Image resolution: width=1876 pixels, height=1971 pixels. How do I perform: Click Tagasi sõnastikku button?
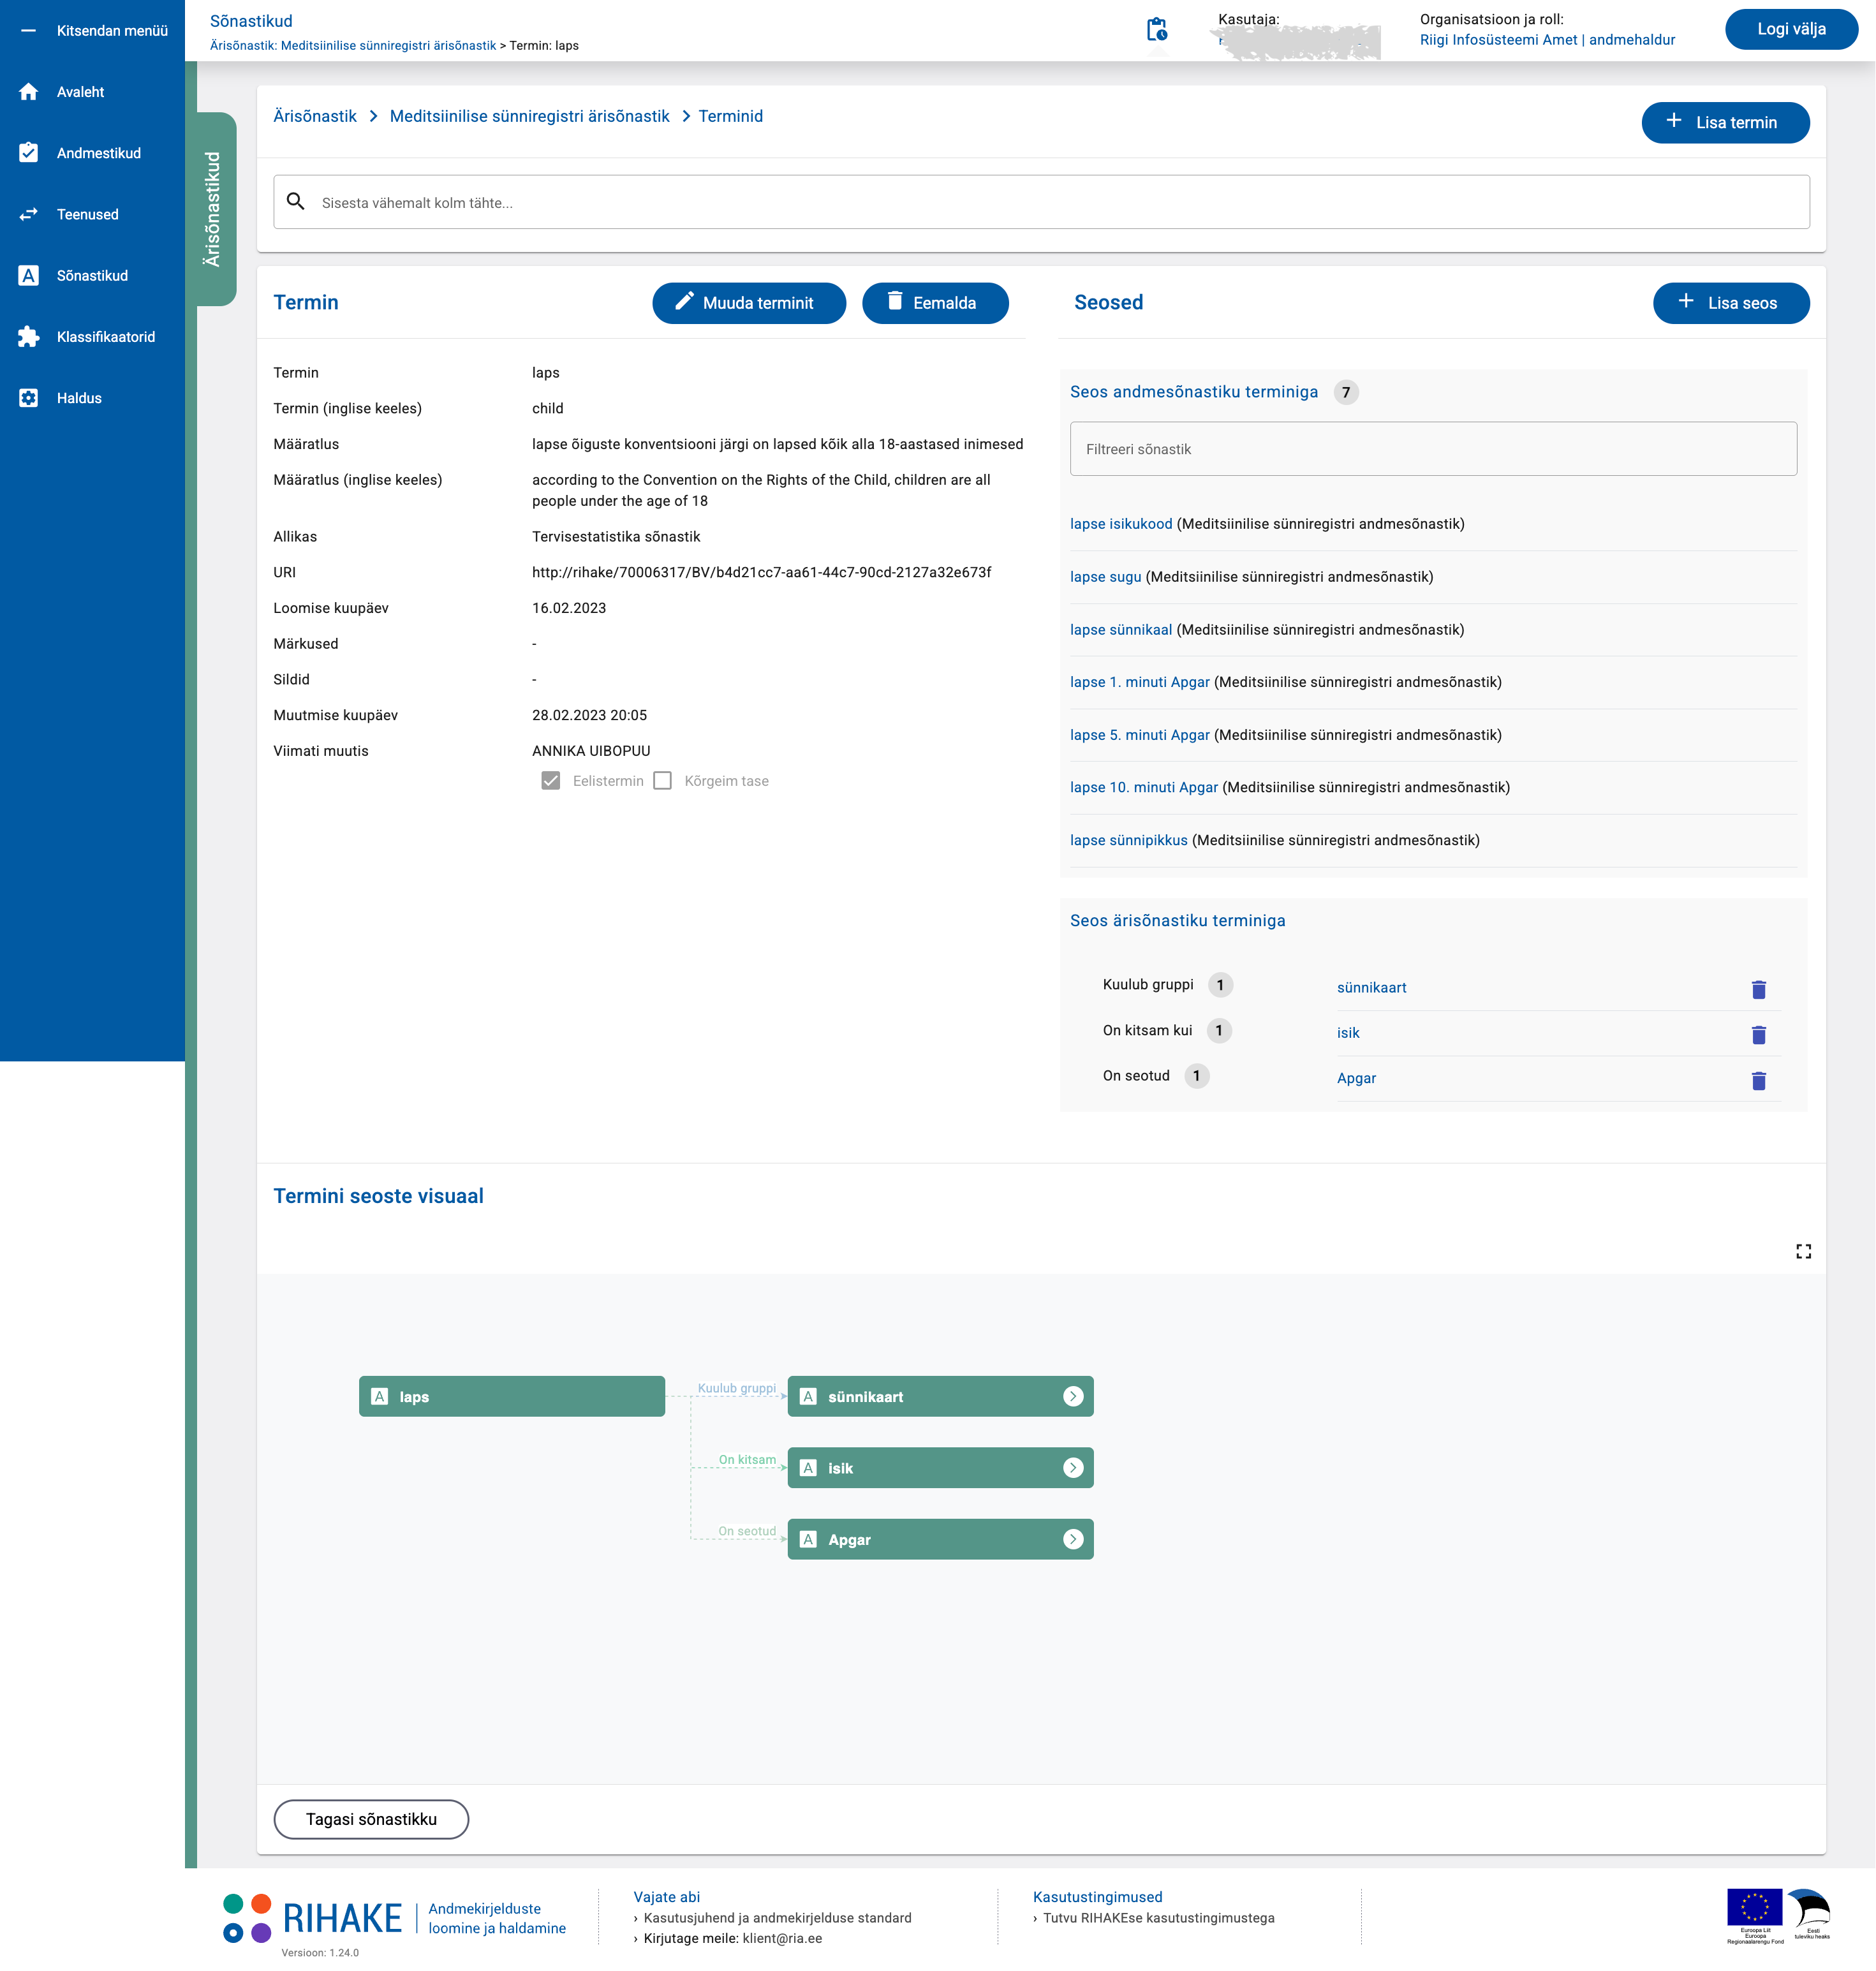click(x=371, y=1819)
